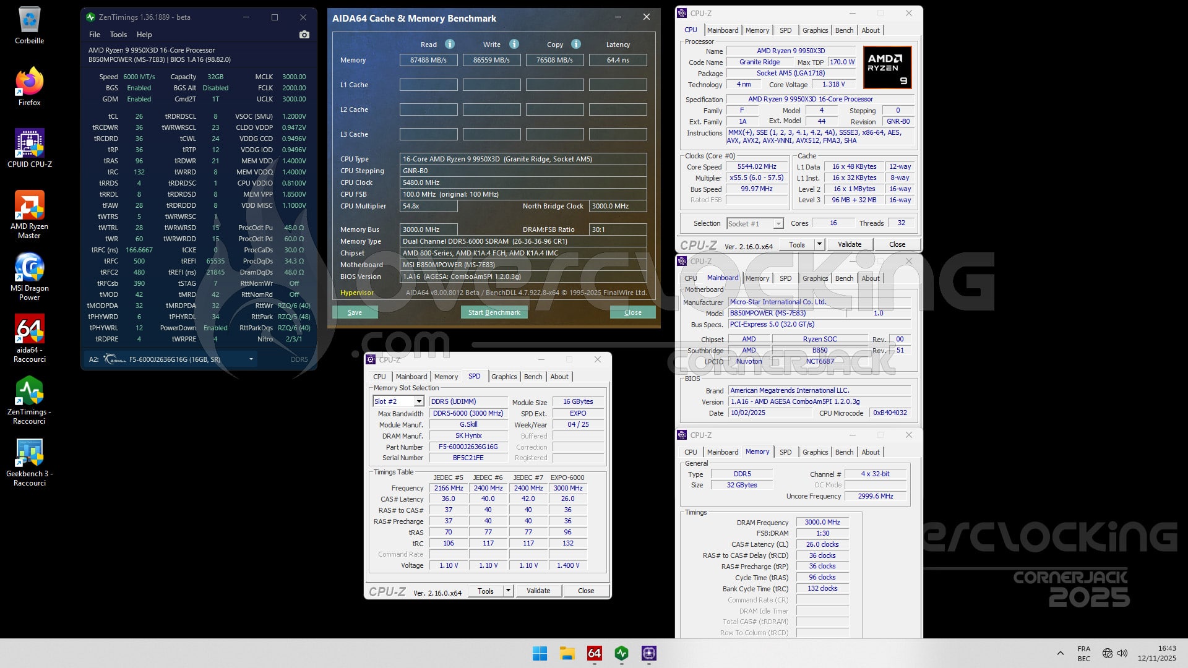Screen dimensions: 1188x668
Task: Click the AIDA64 Hypervisor label
Action: [357, 293]
